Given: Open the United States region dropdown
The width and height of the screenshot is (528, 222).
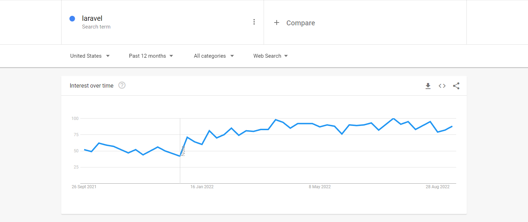Looking at the screenshot, I should point(90,56).
